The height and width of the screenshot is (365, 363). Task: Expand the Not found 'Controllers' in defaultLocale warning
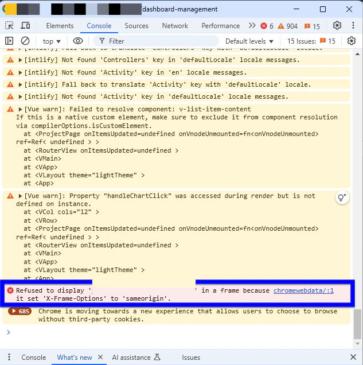20,60
